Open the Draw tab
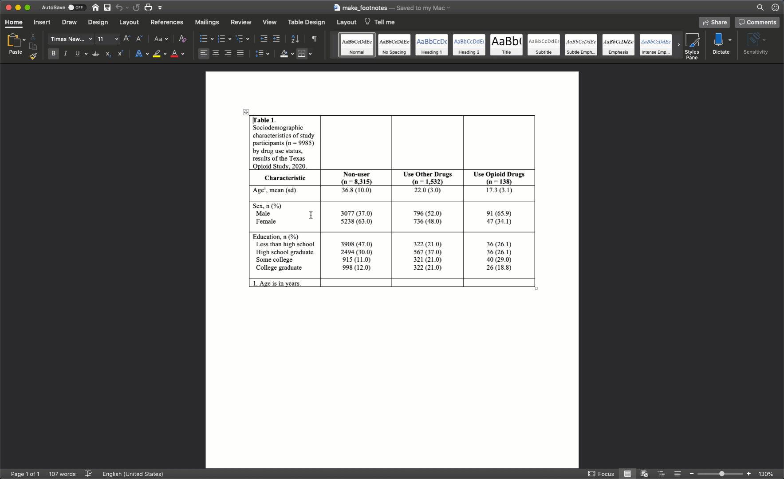 coord(69,22)
